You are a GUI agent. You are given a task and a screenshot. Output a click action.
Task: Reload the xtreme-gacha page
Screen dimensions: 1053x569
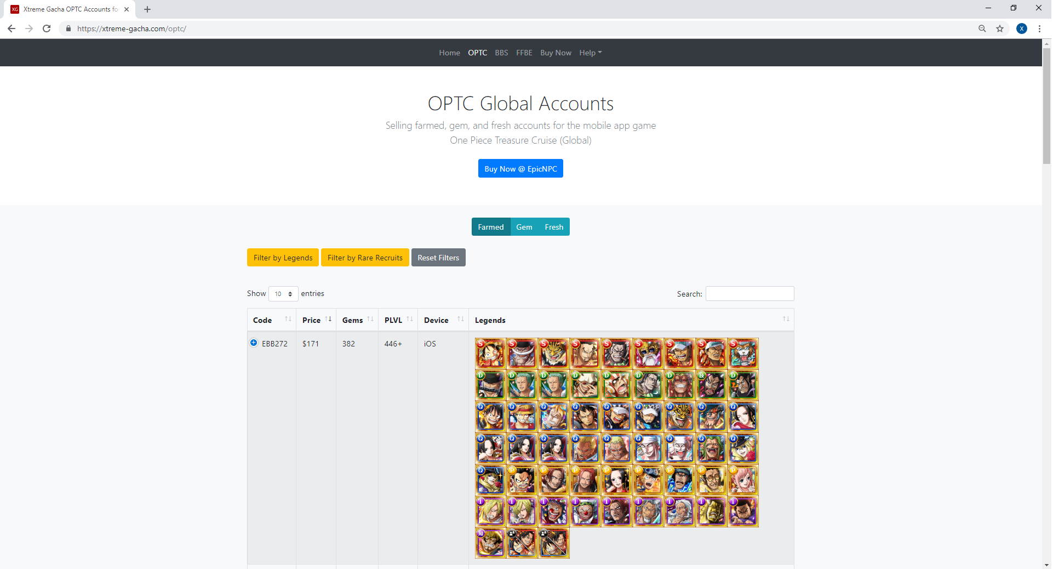(x=47, y=29)
